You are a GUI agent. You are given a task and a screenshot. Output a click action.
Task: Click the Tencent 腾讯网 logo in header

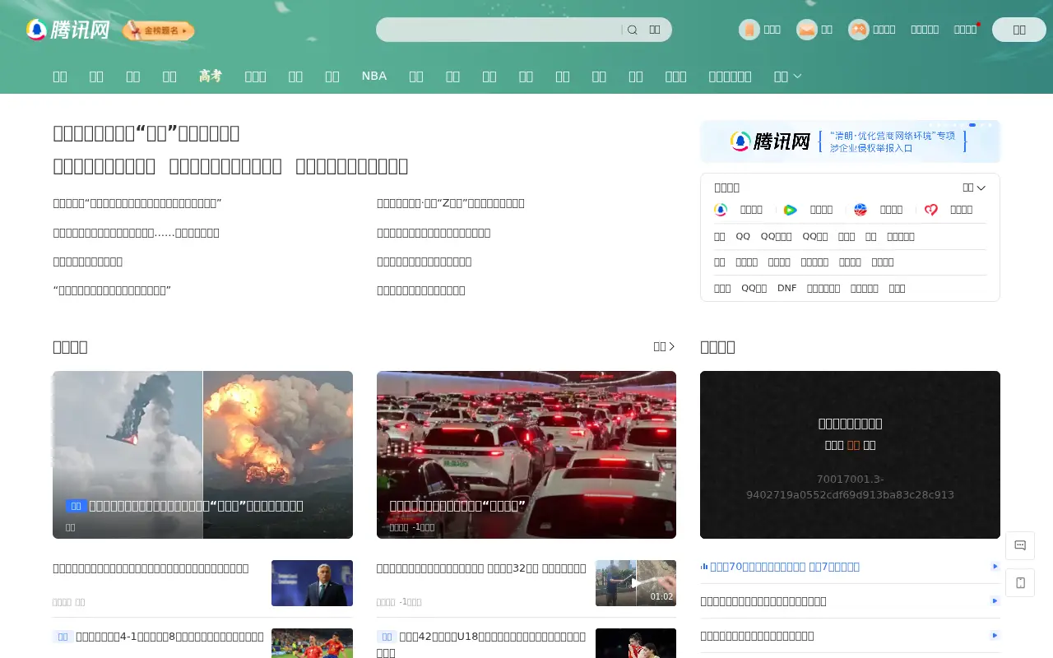(67, 30)
